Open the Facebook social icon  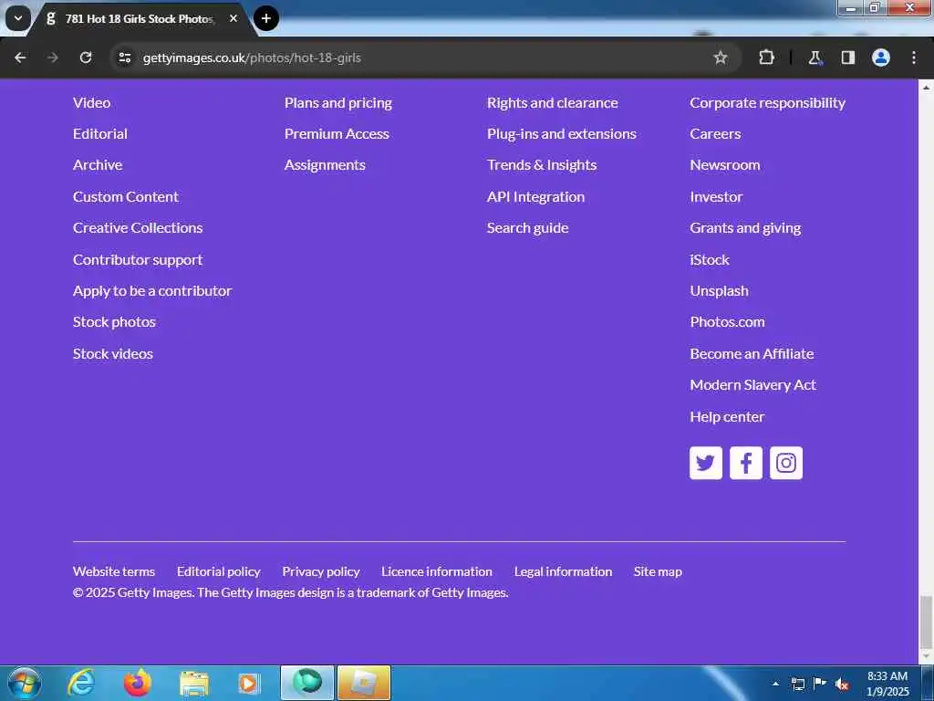[x=746, y=463]
